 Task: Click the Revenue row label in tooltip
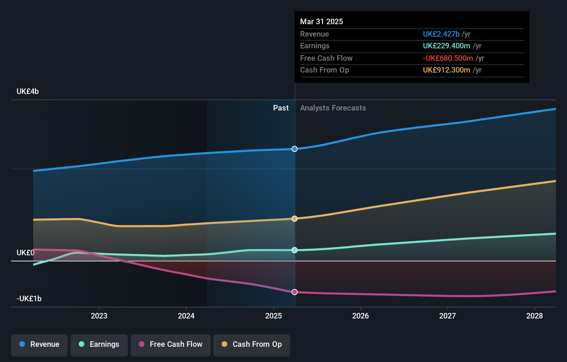click(315, 34)
